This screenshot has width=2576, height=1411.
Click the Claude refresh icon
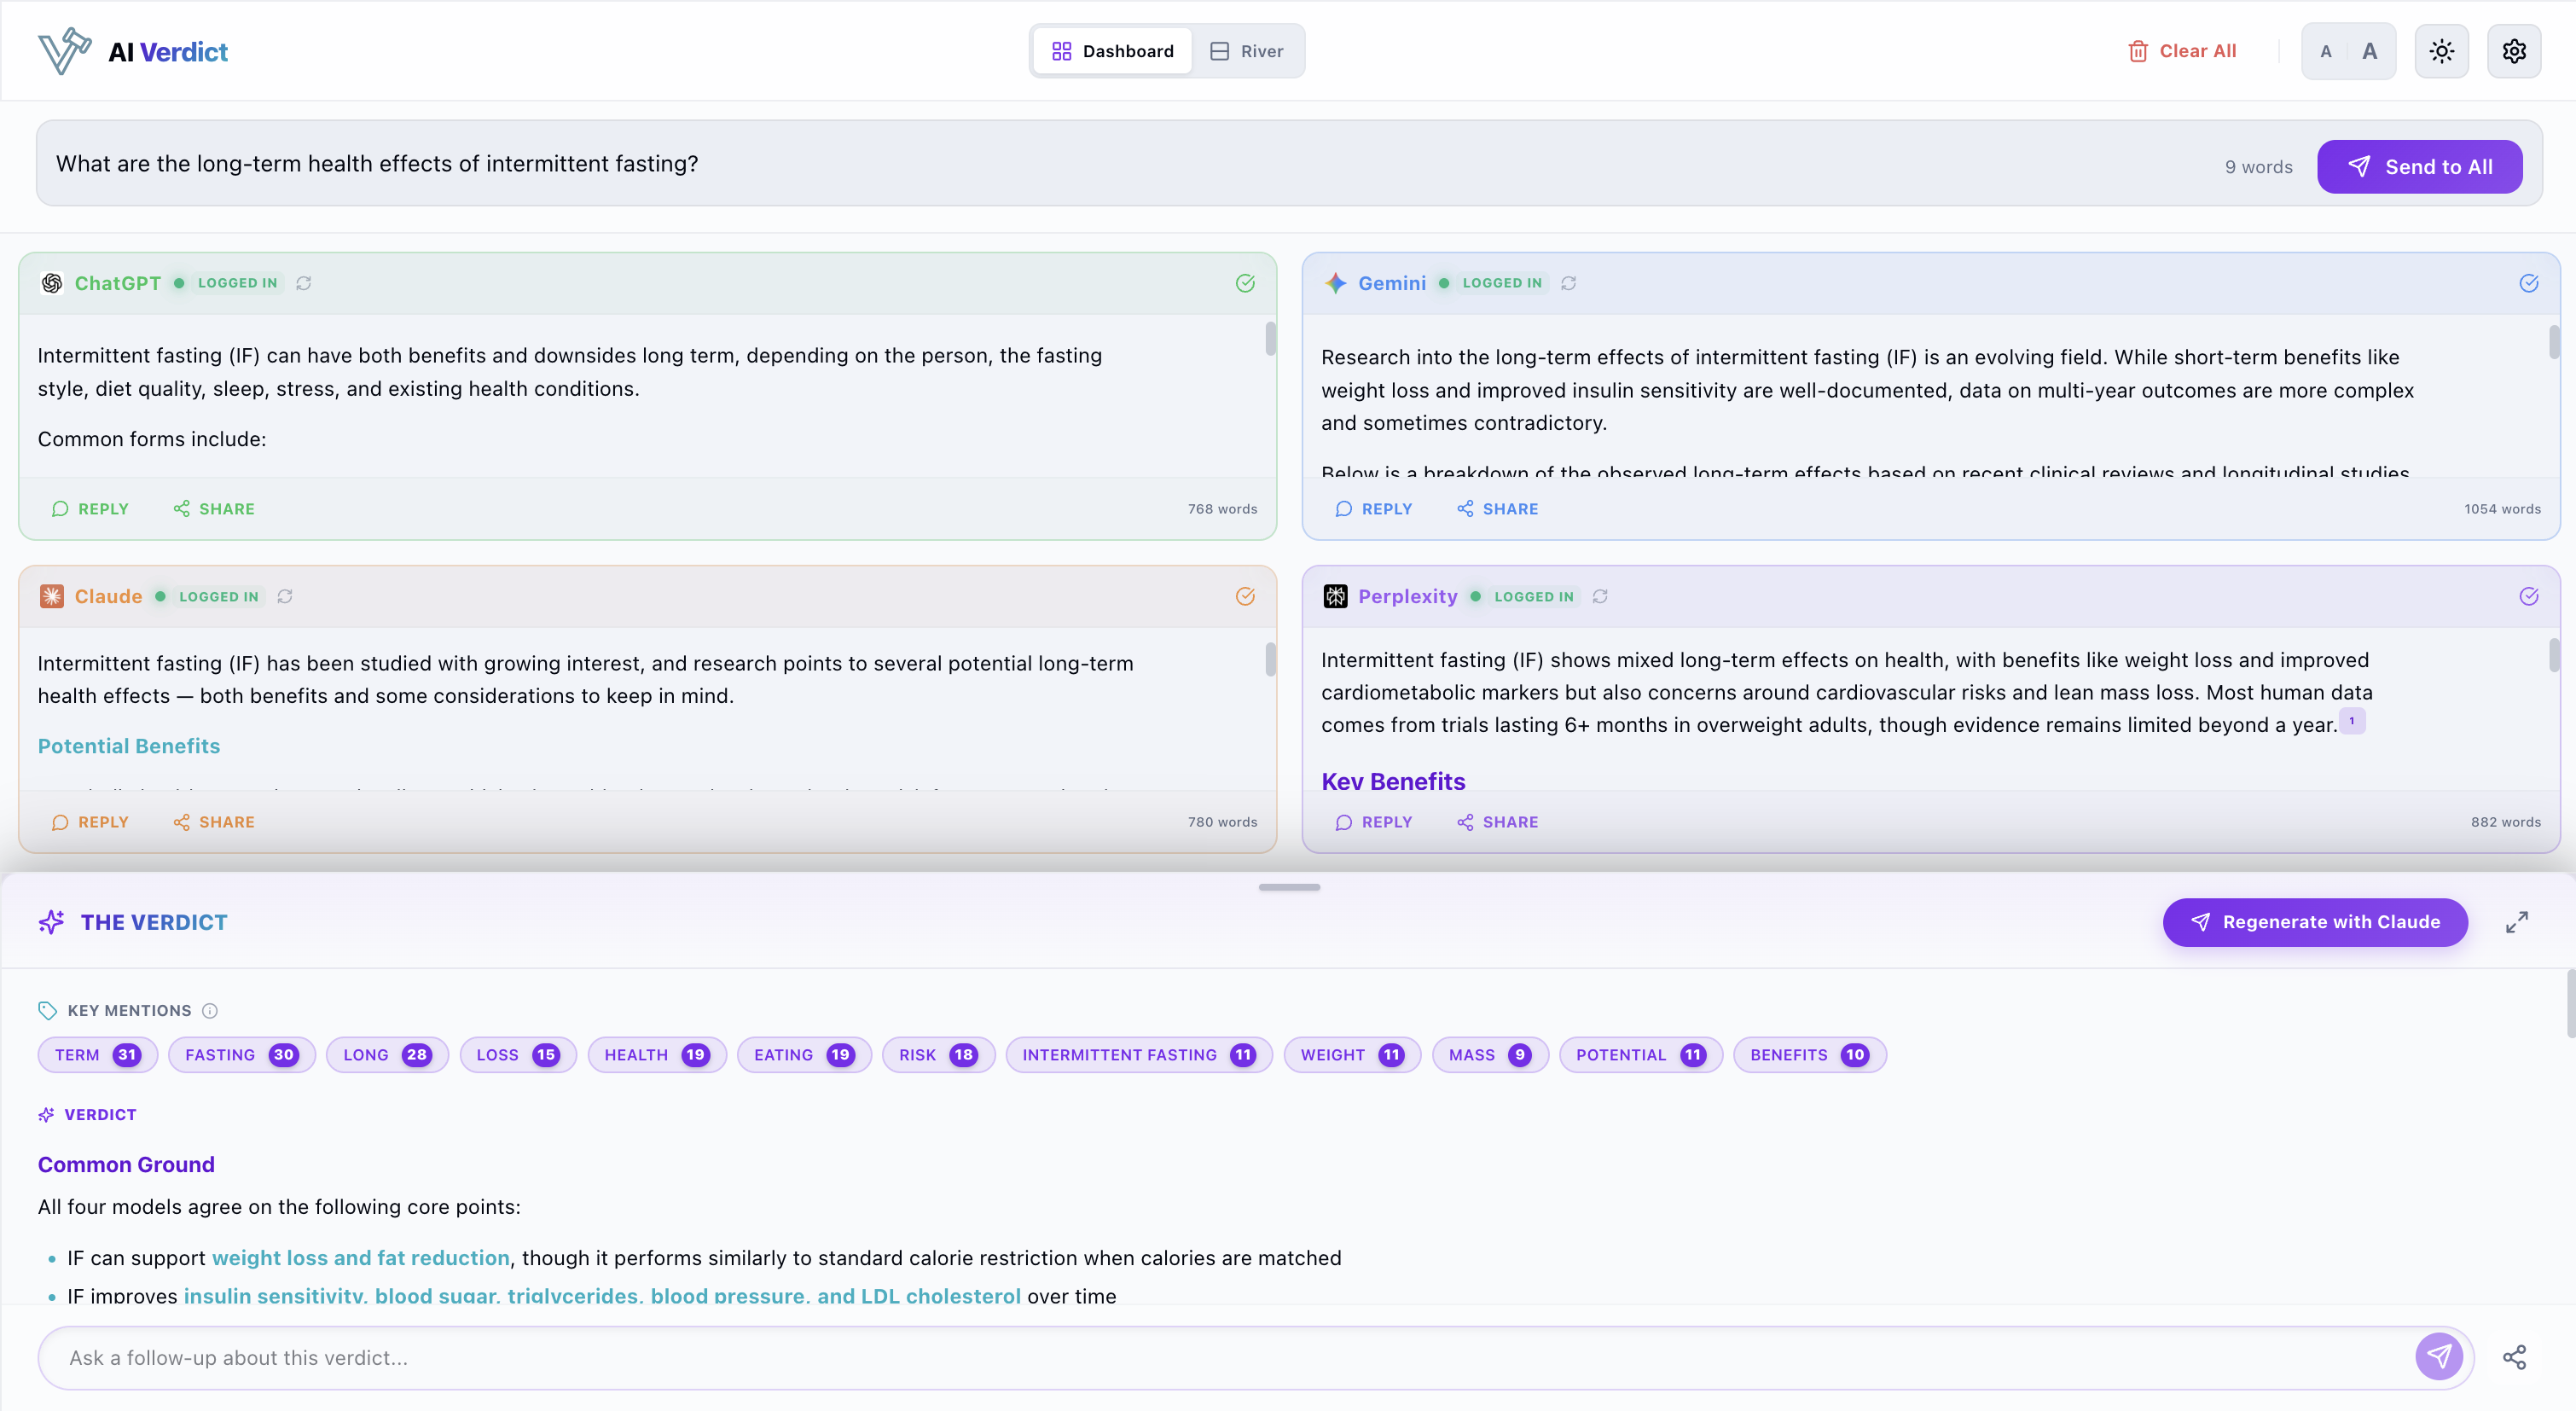[x=285, y=596]
